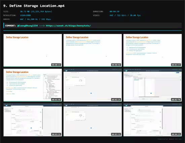The image size is (185, 143).
Task: Open the thumbnail stamped 00:00:46
Action: click(92, 50)
